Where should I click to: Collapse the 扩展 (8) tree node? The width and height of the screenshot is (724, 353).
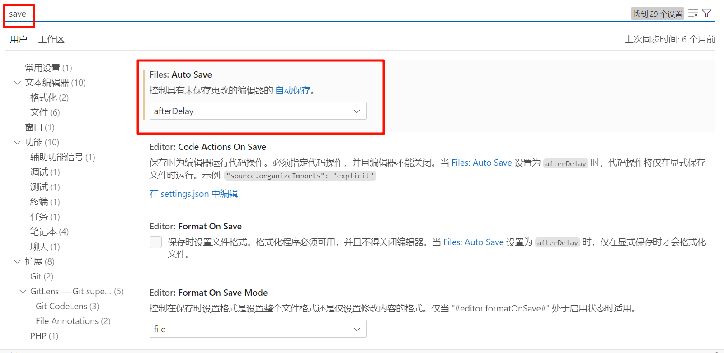coord(17,261)
